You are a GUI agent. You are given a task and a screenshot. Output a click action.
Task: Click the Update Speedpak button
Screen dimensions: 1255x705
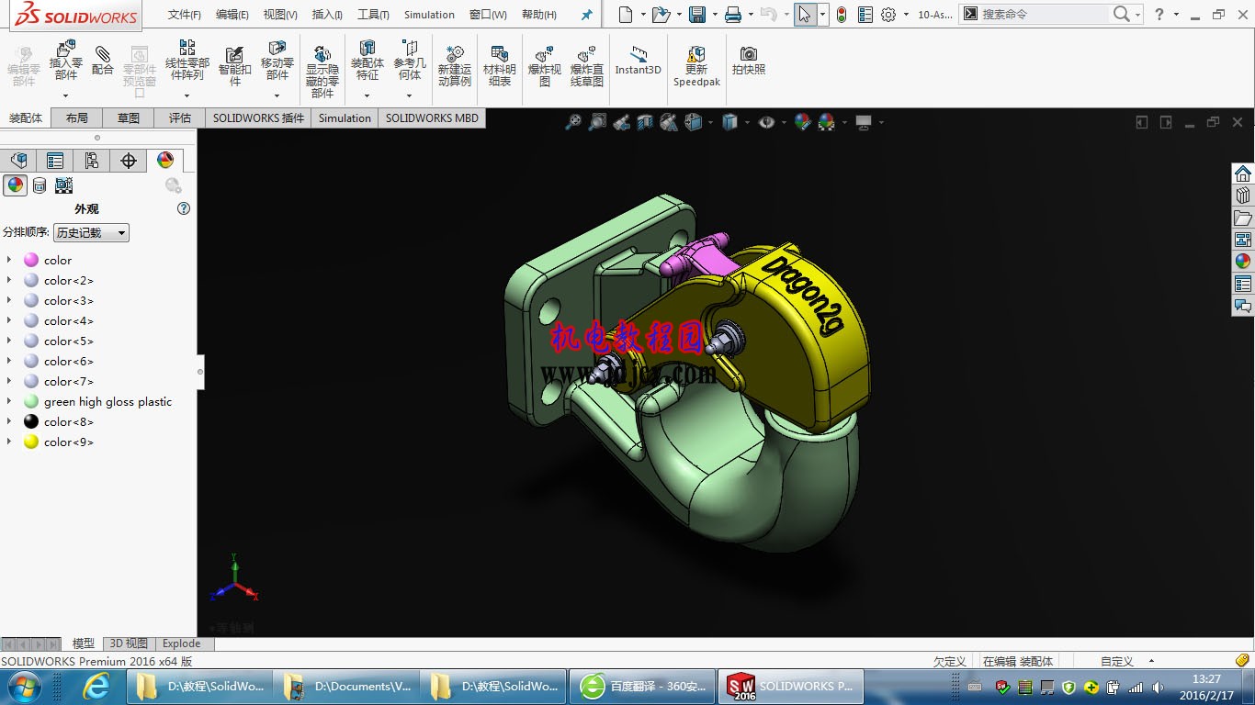tap(696, 66)
